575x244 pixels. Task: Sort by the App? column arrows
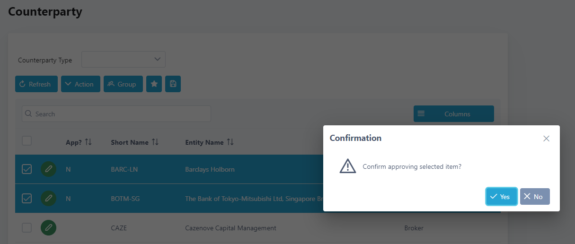88,142
